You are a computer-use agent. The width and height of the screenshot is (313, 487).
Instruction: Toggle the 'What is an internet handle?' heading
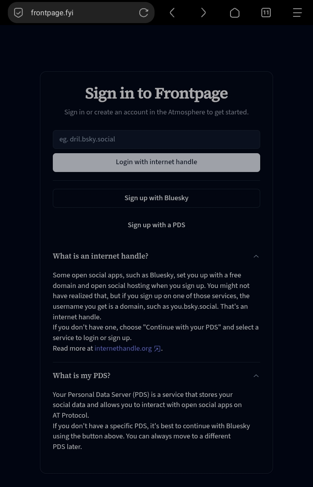(101, 256)
